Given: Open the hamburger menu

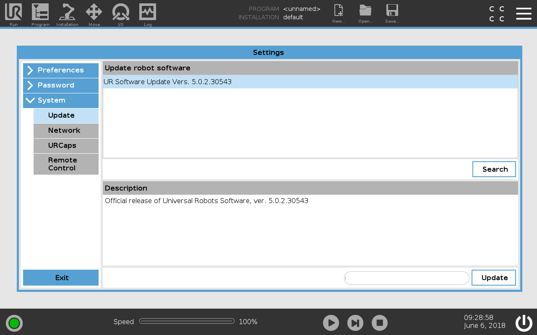Looking at the screenshot, I should 524,13.
